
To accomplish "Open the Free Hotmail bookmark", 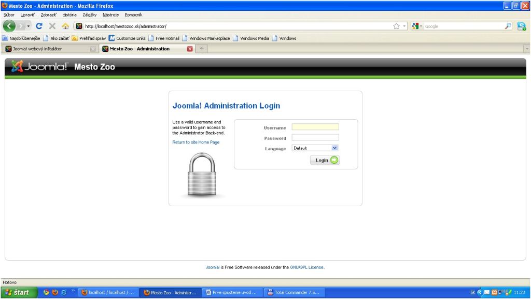I will [x=164, y=38].
